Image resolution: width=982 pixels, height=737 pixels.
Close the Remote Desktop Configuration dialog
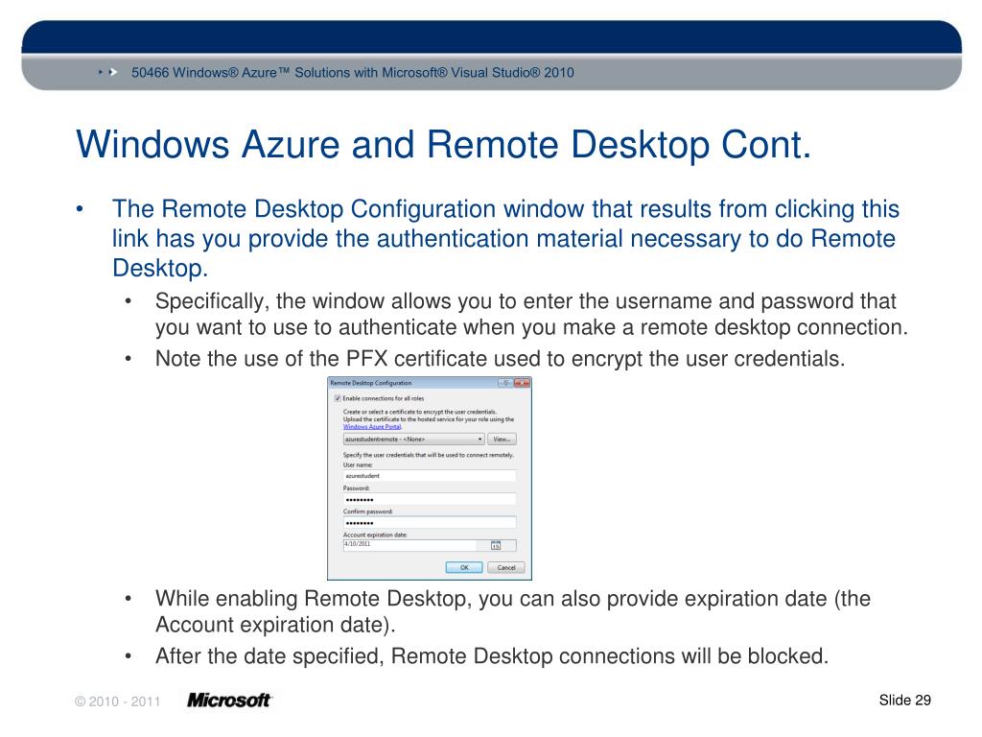tap(522, 383)
